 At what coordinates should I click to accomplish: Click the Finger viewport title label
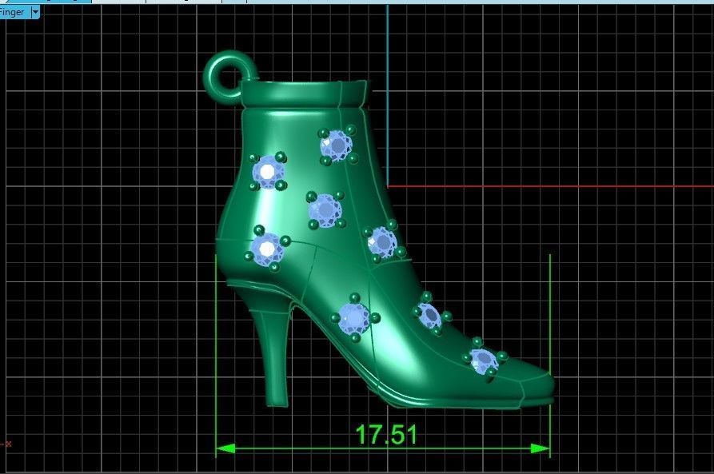tap(12, 12)
